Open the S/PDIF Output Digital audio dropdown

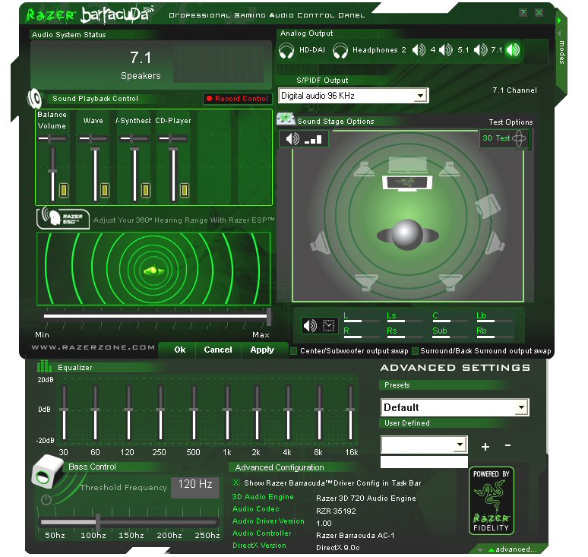coord(421,96)
